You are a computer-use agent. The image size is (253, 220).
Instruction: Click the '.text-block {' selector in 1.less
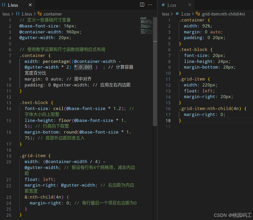36,103
